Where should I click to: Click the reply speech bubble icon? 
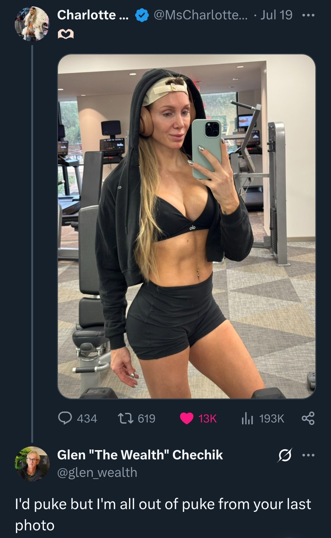coord(65,418)
